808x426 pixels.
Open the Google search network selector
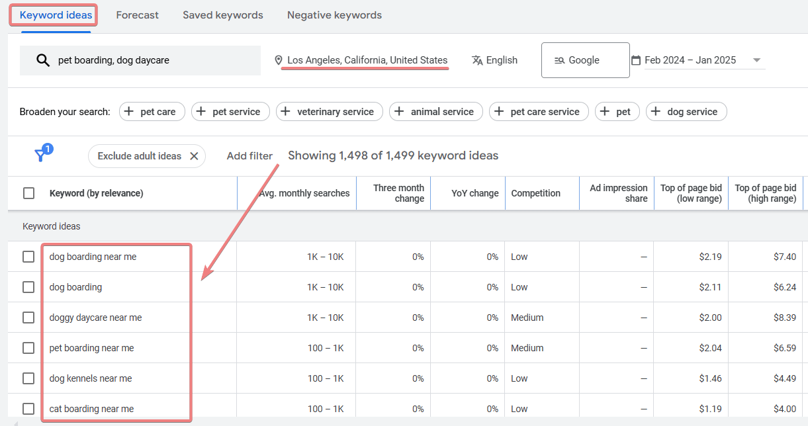[585, 60]
